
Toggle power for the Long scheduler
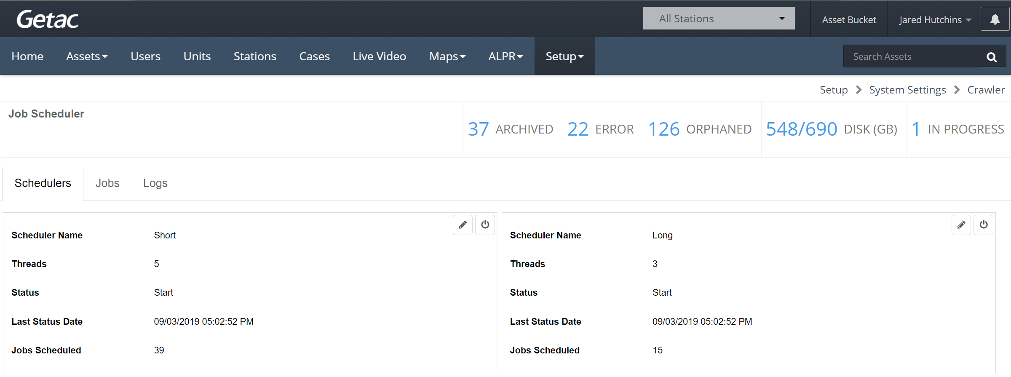point(984,225)
